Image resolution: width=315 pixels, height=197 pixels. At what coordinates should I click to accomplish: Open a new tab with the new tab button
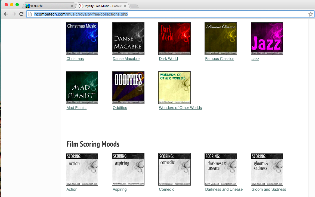(x=134, y=6)
